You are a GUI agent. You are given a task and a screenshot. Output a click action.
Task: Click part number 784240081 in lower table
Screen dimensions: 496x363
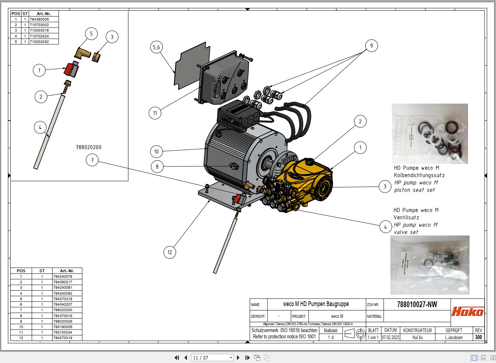pyautogui.click(x=63, y=287)
